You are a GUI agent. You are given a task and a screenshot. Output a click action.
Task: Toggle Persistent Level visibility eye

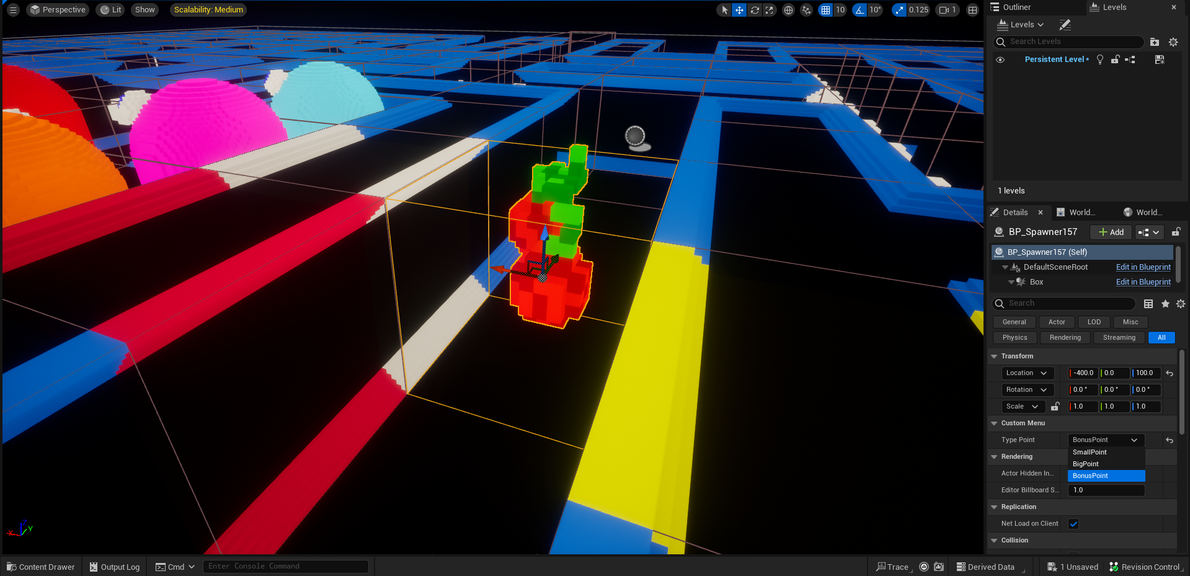pyautogui.click(x=1000, y=60)
